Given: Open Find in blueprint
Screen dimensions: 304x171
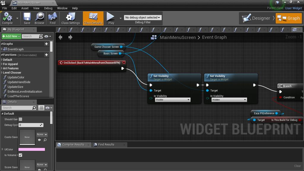Looking at the screenshot, I should pyautogui.click(x=53, y=18).
